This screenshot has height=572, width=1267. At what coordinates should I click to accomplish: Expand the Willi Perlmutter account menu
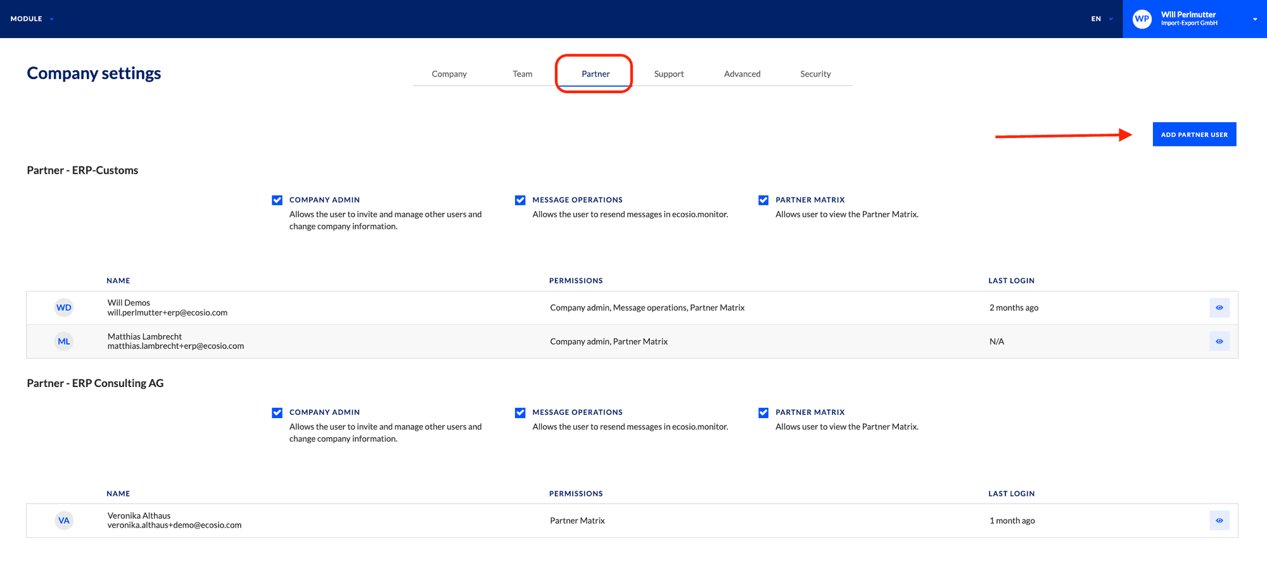(x=1255, y=19)
